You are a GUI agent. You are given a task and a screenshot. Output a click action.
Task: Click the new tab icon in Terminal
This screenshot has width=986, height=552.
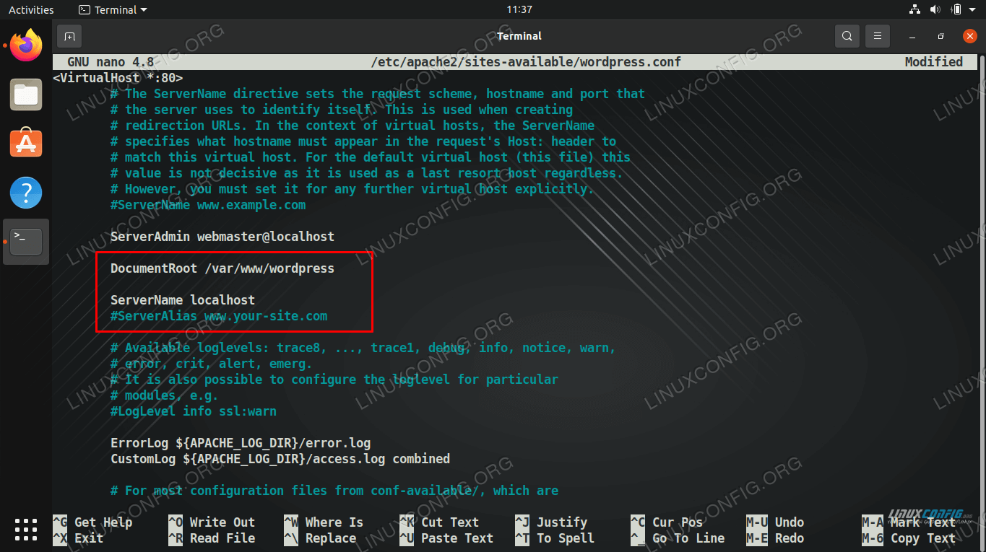pyautogui.click(x=69, y=36)
